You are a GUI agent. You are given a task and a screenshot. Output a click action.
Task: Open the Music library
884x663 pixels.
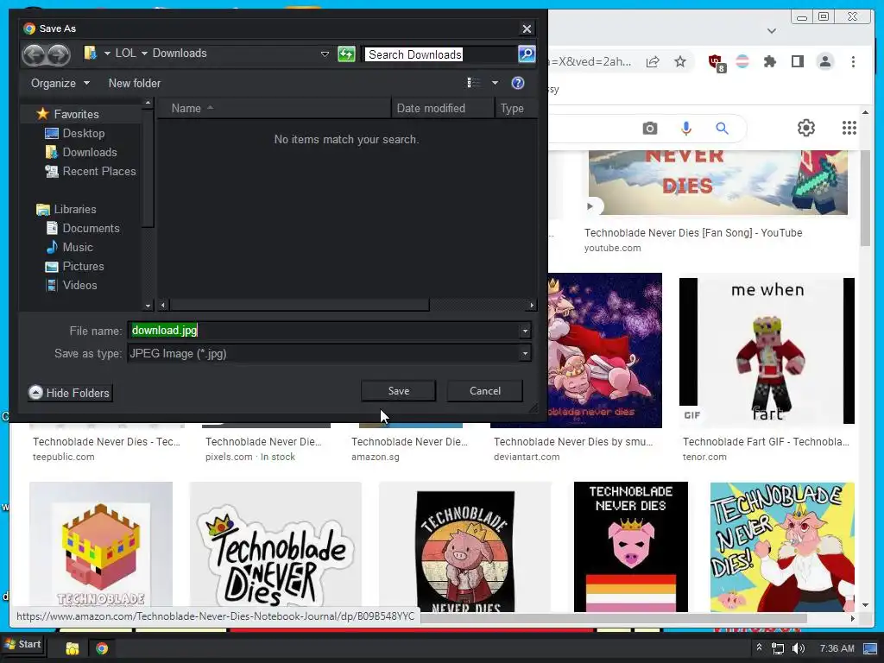(x=77, y=248)
